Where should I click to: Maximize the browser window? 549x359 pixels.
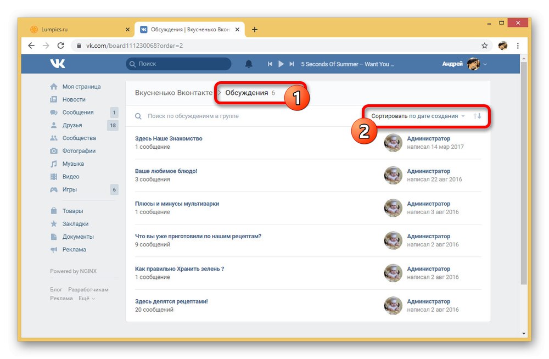[x=501, y=23]
